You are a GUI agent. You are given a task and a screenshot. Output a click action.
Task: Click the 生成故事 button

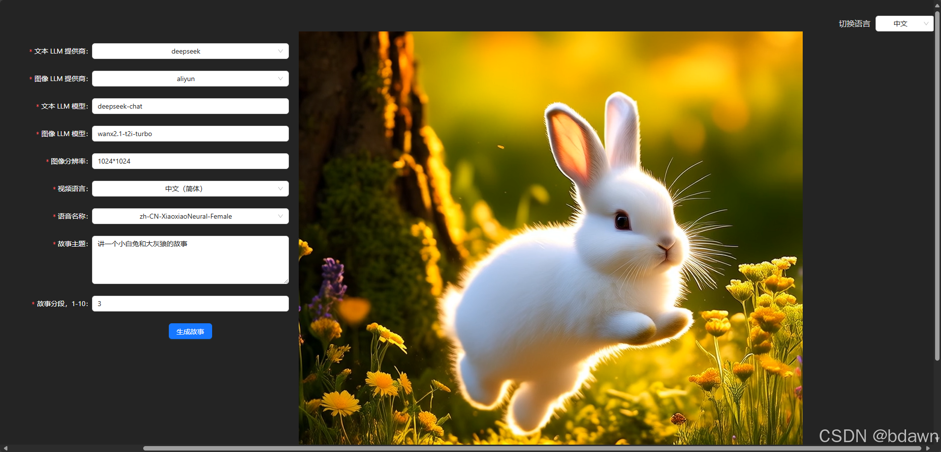[x=190, y=331]
